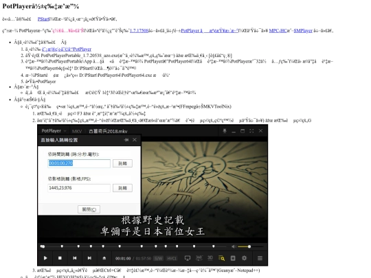Open the long PotPlayer link before MPC-HC
The image size is (371, 278).
(x=210, y=31)
